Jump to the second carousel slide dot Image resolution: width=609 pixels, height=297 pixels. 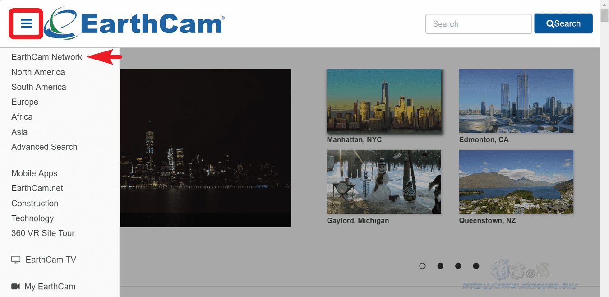(x=440, y=266)
